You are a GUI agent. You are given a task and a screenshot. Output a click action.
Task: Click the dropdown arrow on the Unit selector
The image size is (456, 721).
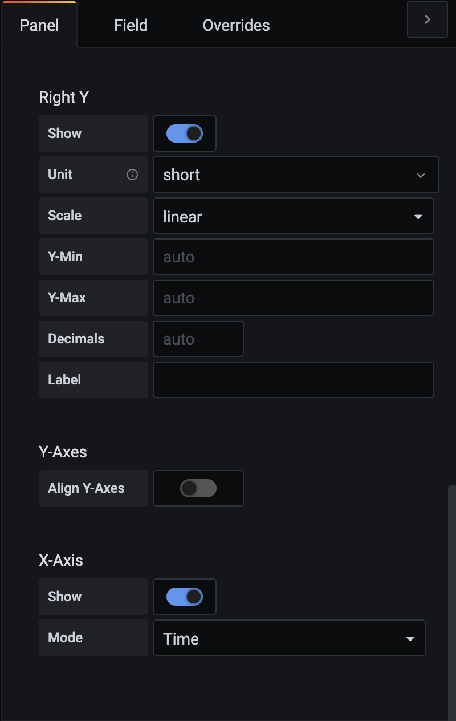421,175
